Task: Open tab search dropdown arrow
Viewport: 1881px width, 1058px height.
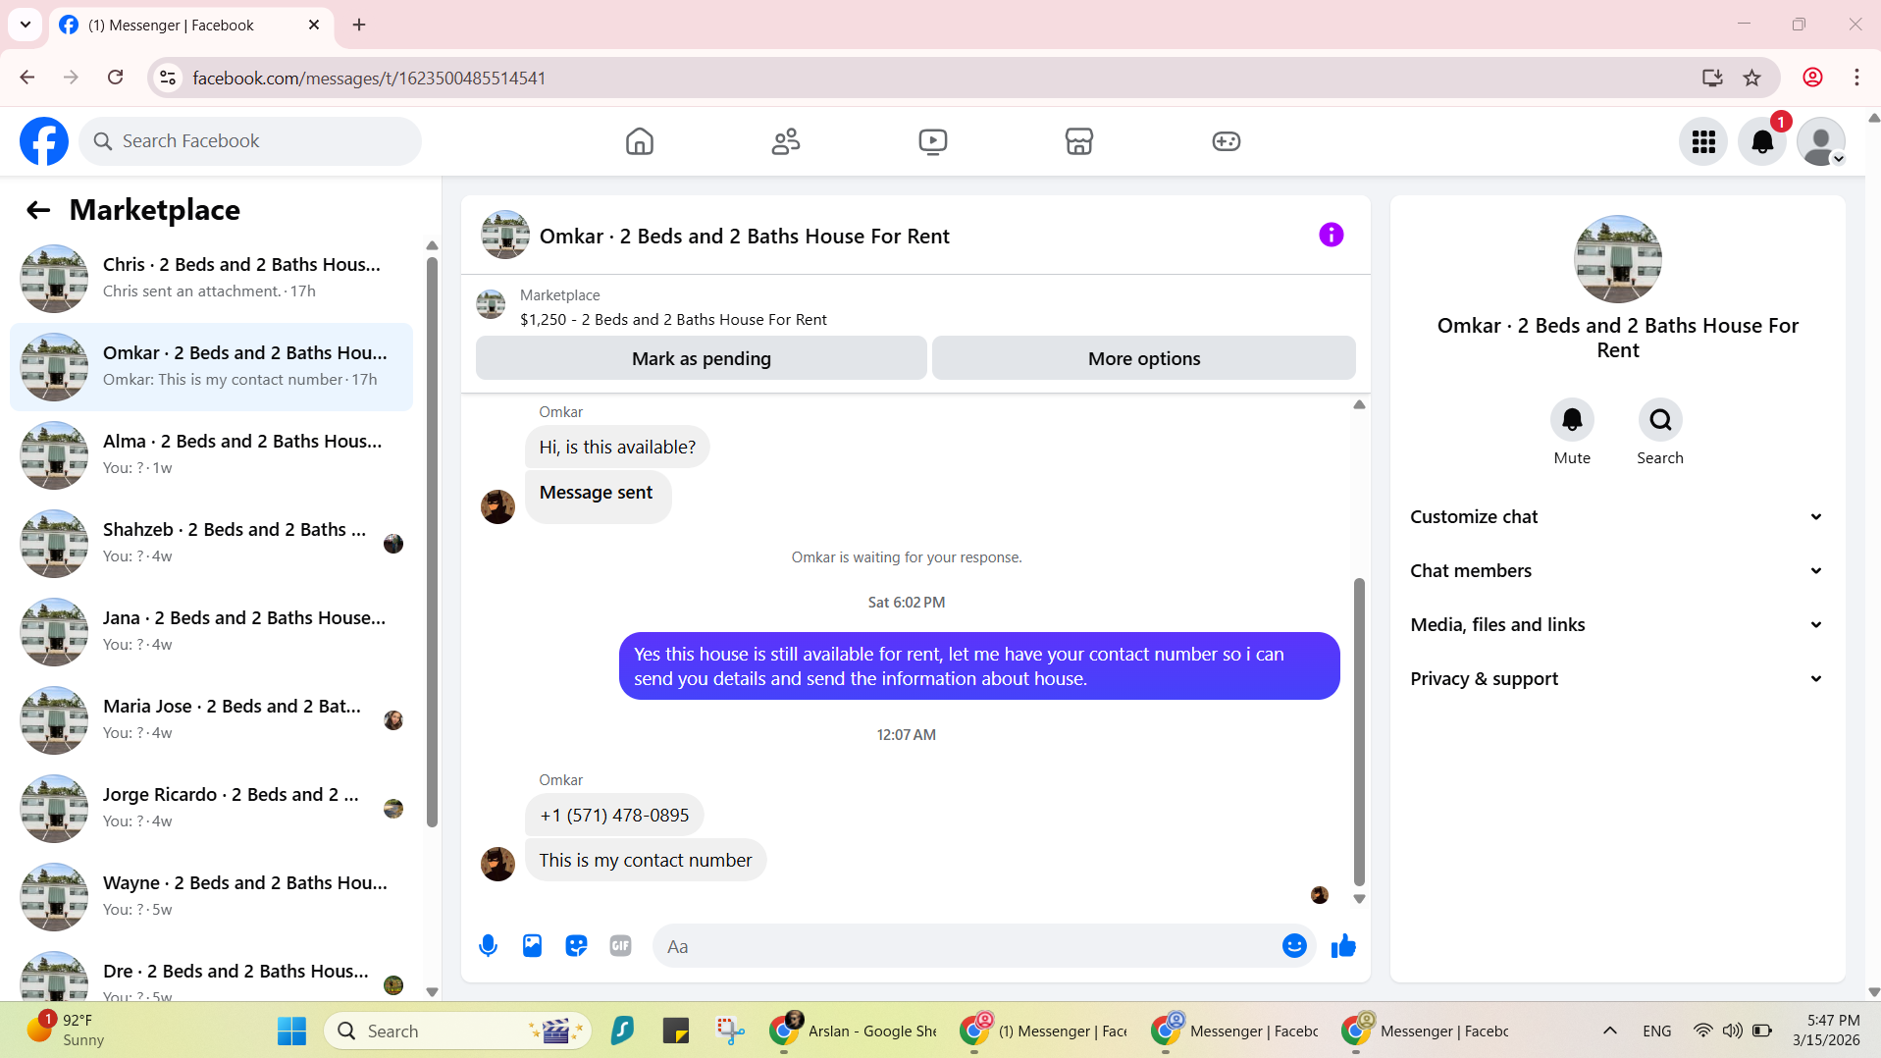Action: click(26, 25)
